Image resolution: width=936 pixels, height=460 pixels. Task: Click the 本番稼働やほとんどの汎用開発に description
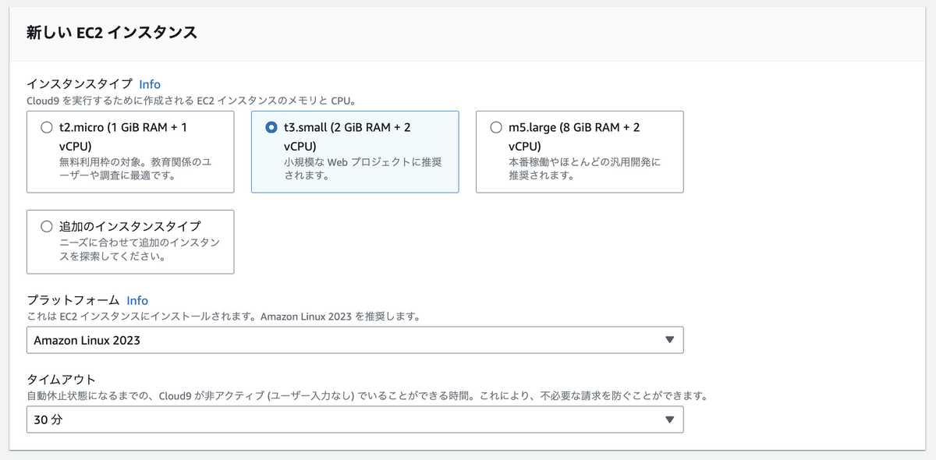[585, 168]
